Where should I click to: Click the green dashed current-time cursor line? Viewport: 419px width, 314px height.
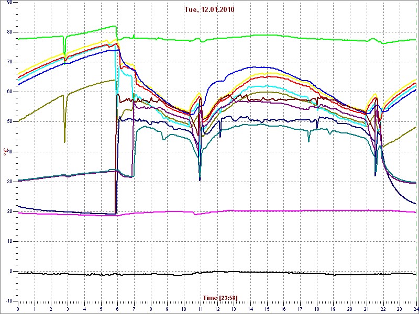point(416,151)
